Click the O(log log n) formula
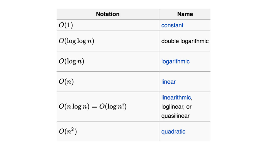This screenshot has height=150, width=267. [76, 41]
